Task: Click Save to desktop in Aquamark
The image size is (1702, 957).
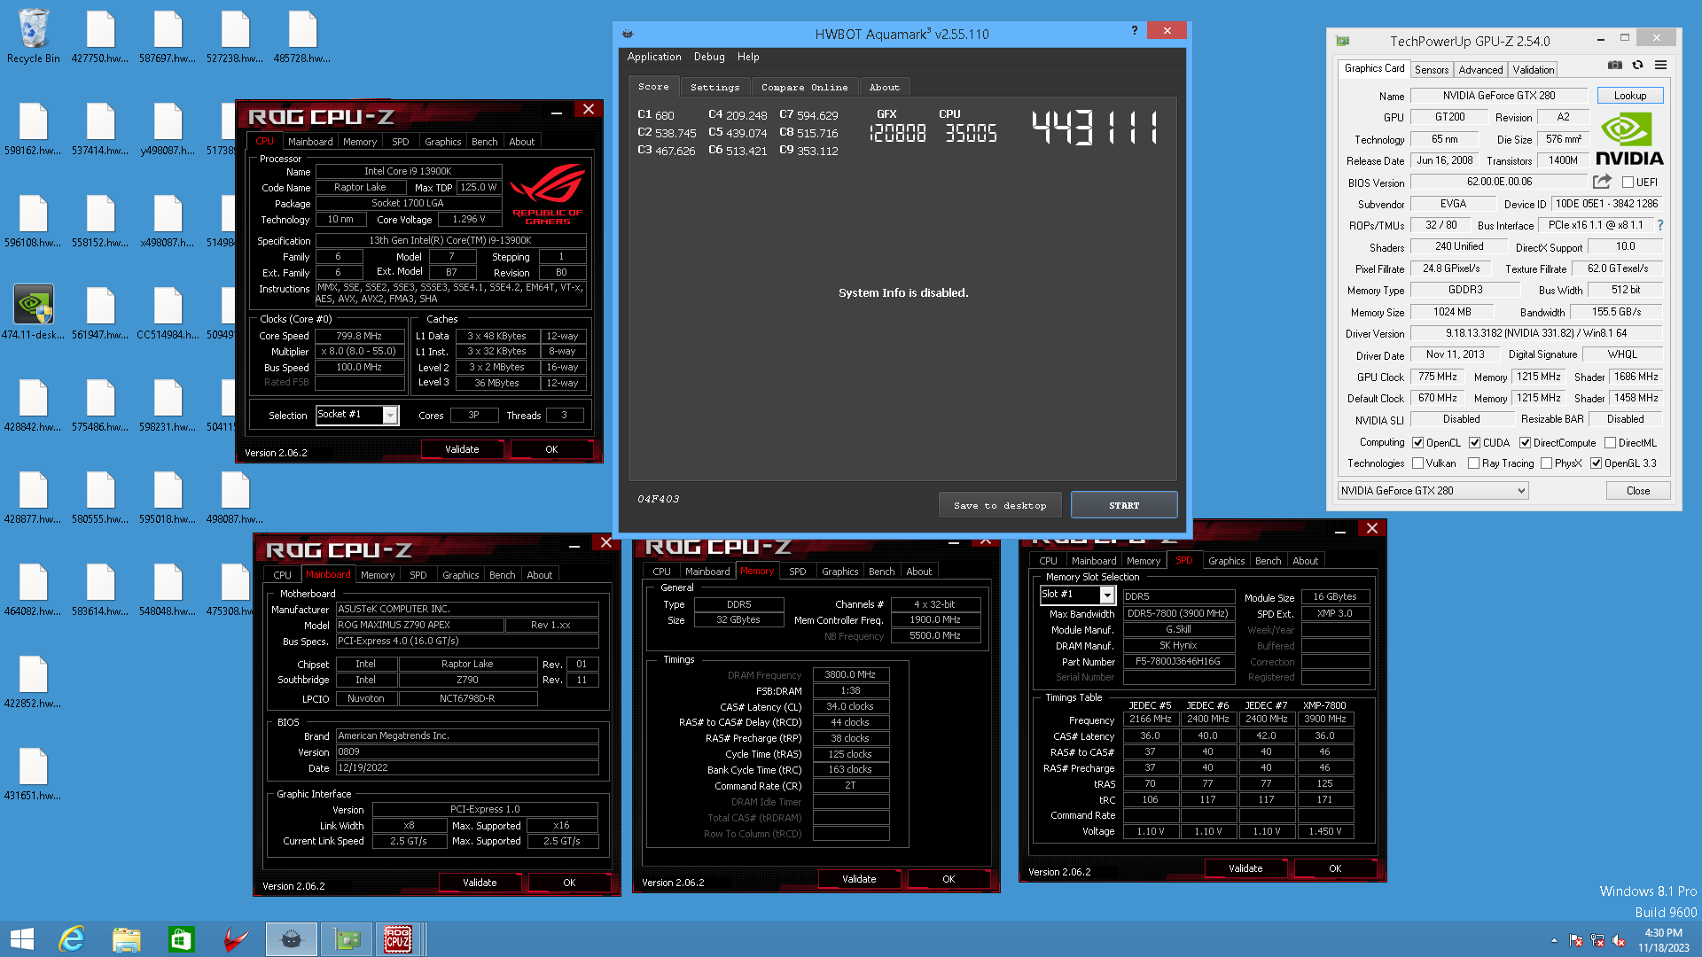Action: (x=1000, y=505)
